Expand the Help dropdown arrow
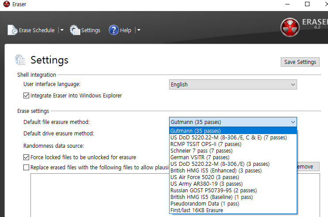The height and width of the screenshot is (217, 328). (x=139, y=30)
